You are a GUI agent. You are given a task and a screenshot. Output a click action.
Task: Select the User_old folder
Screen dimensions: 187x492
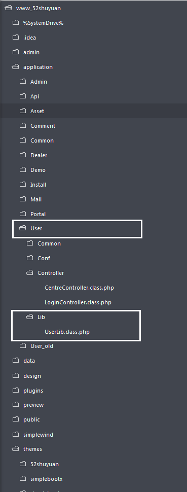tap(42, 346)
